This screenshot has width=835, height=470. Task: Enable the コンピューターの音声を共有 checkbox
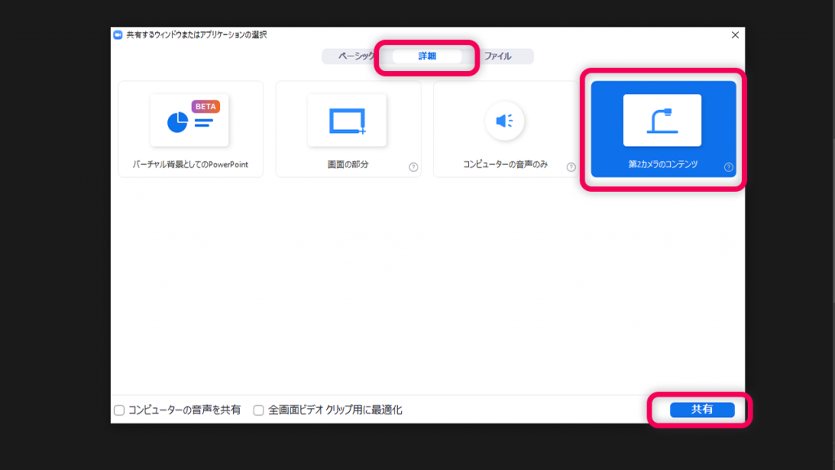119,410
